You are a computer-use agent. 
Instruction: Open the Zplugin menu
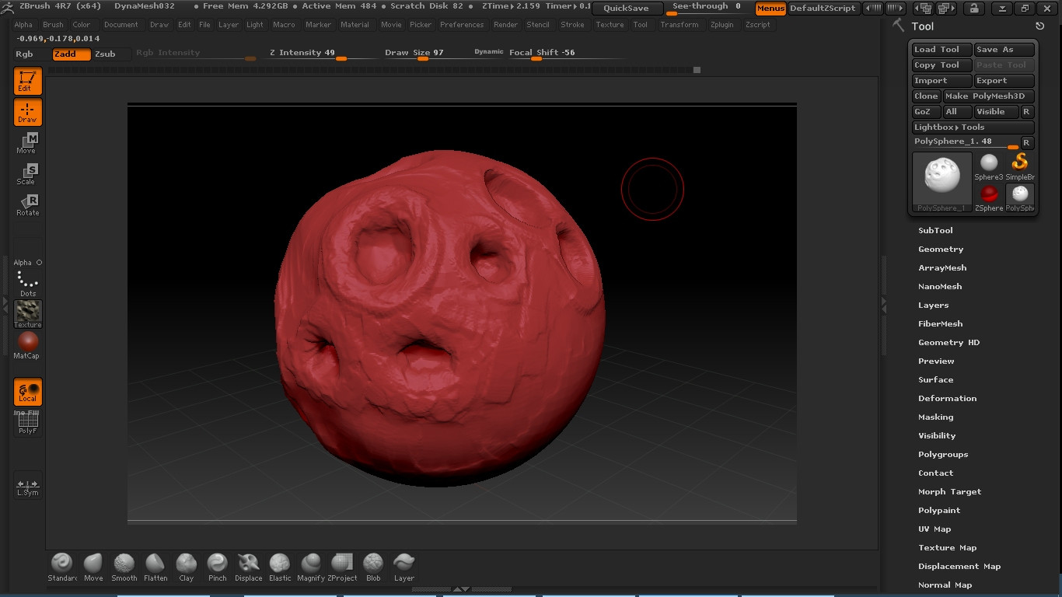722,25
